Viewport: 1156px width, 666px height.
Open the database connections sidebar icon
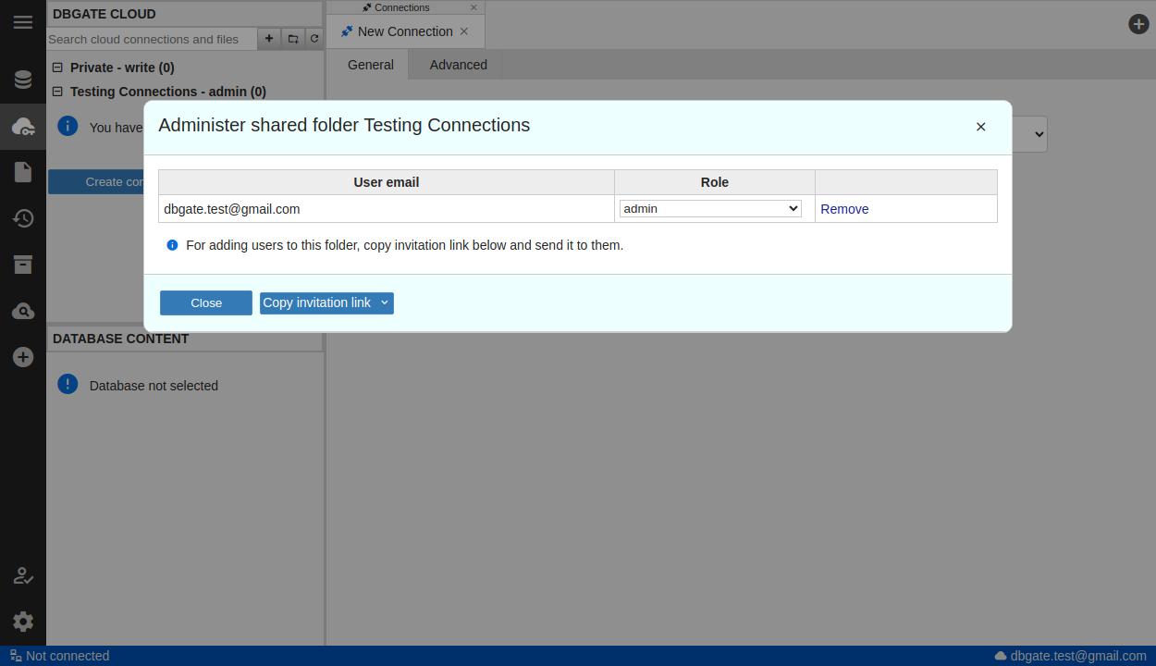(x=23, y=80)
